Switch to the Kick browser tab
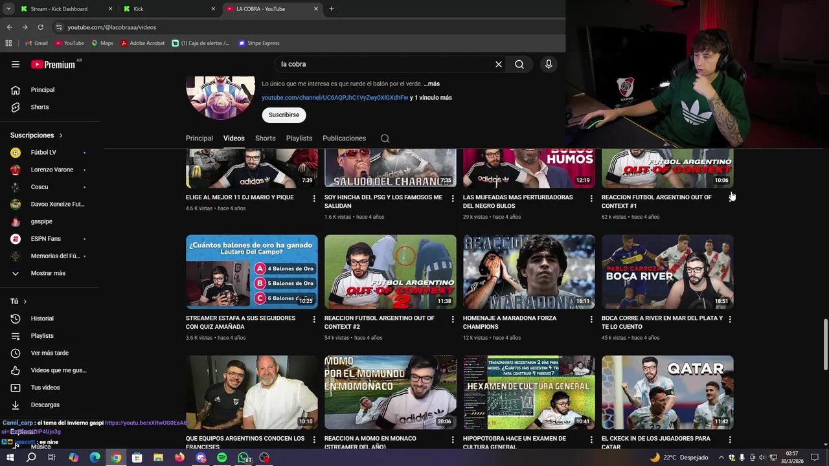 tap(168, 9)
